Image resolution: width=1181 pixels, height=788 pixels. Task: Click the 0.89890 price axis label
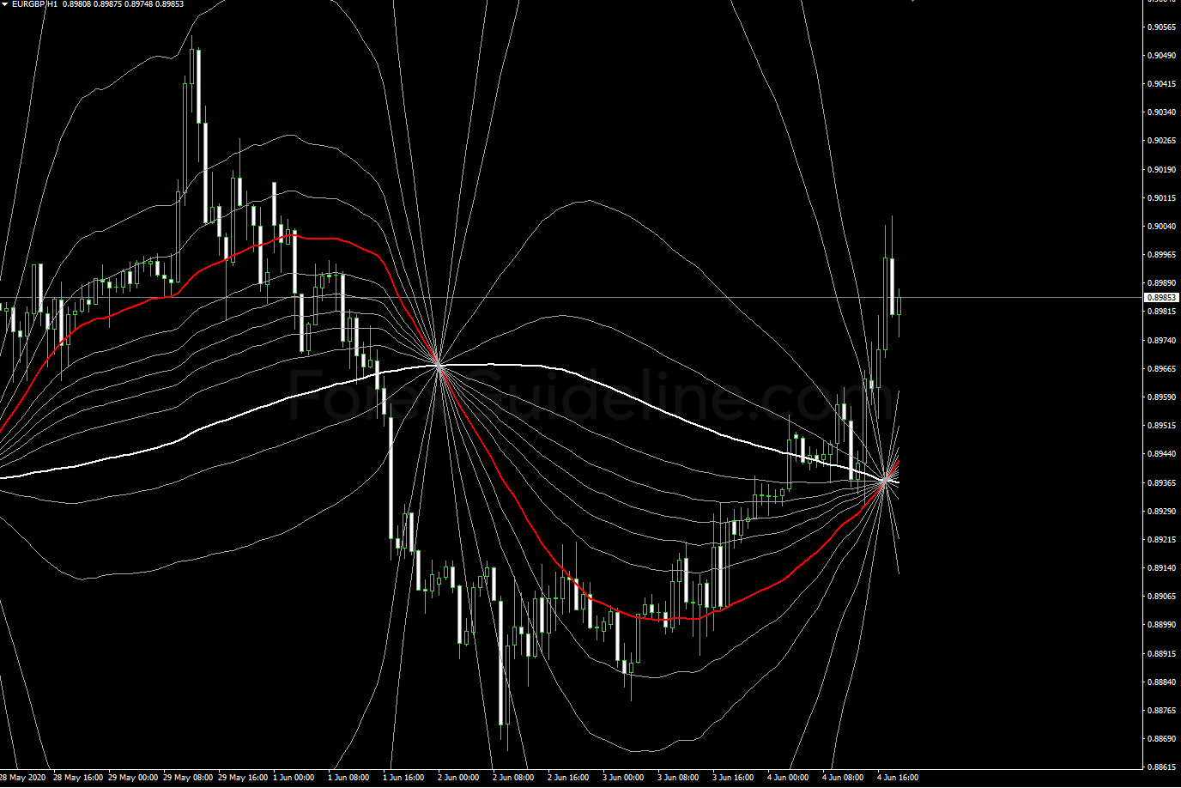[1162, 283]
